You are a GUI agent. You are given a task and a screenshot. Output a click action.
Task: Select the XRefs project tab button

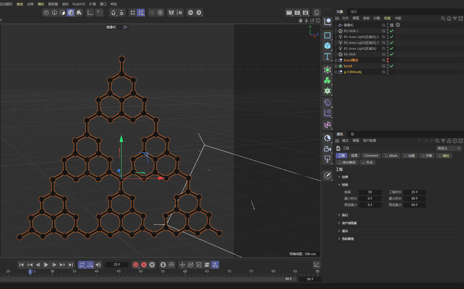tap(391, 156)
